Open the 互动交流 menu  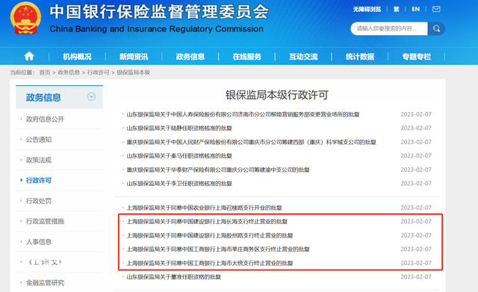(303, 57)
